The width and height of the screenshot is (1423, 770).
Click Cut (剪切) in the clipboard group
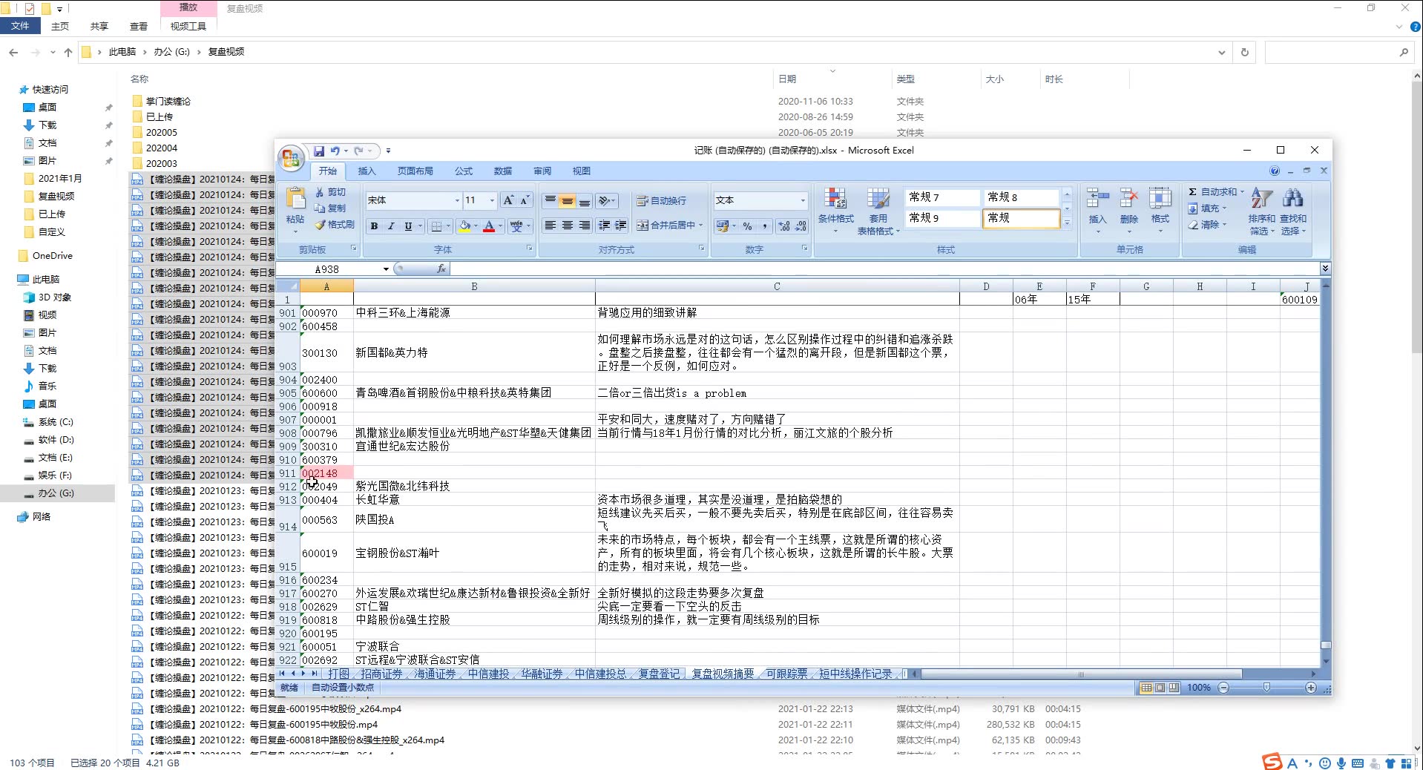(331, 192)
